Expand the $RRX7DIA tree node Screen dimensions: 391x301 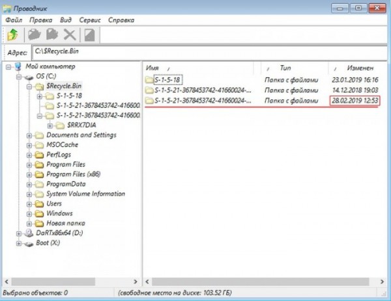(50, 125)
